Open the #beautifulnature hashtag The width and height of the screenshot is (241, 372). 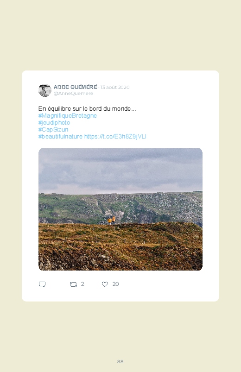60,136
